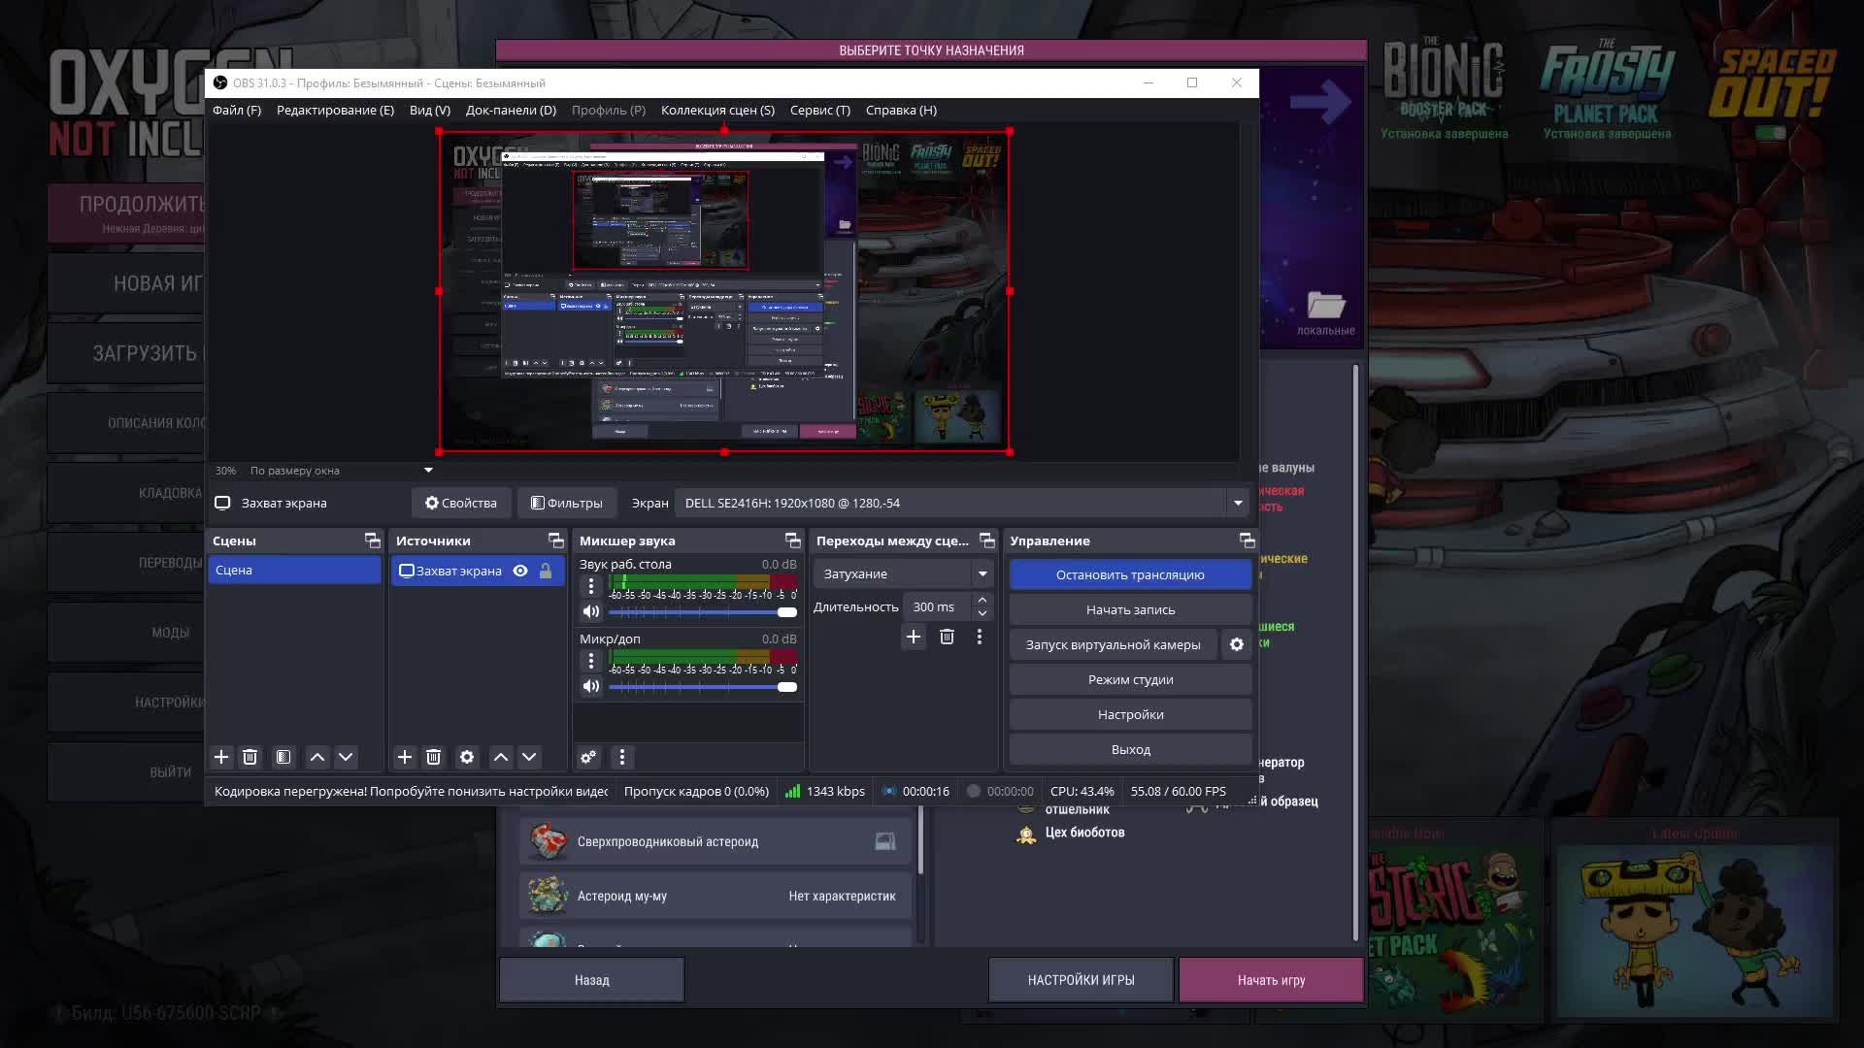1864x1048 pixels.
Task: Open Сервис menu
Action: 820,110
